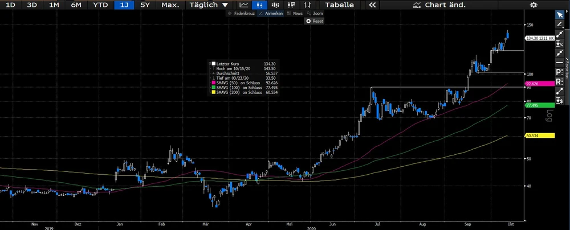Image resolution: width=570 pixels, height=230 pixels.
Task: Click the yellow 60.534 price axis label
Action: coord(539,135)
